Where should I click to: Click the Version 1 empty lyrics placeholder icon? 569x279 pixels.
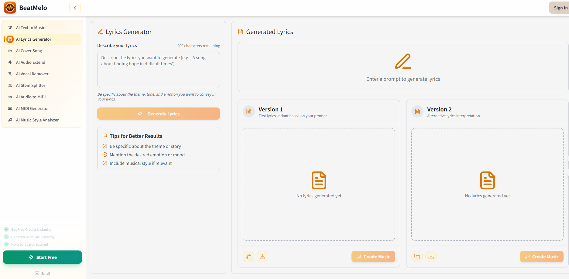coord(319,180)
